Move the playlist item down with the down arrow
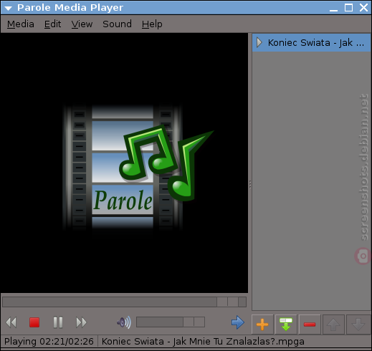 coord(358,324)
